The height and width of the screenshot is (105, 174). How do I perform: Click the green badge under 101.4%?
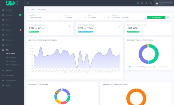(x=133, y=32)
